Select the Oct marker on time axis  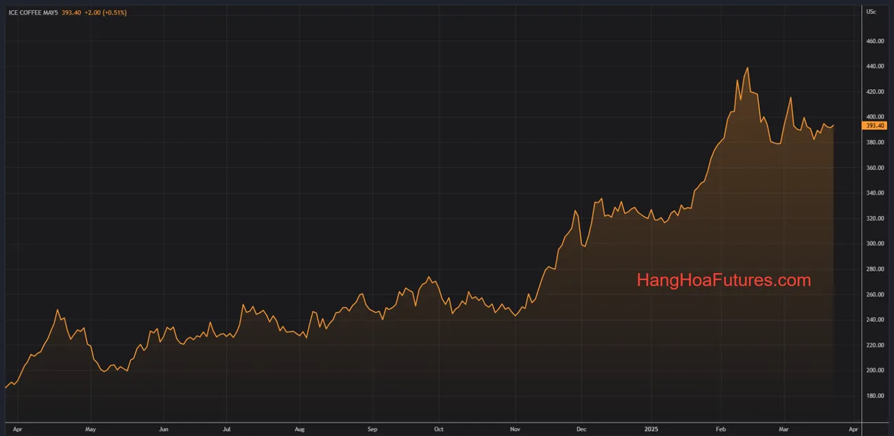(x=439, y=429)
